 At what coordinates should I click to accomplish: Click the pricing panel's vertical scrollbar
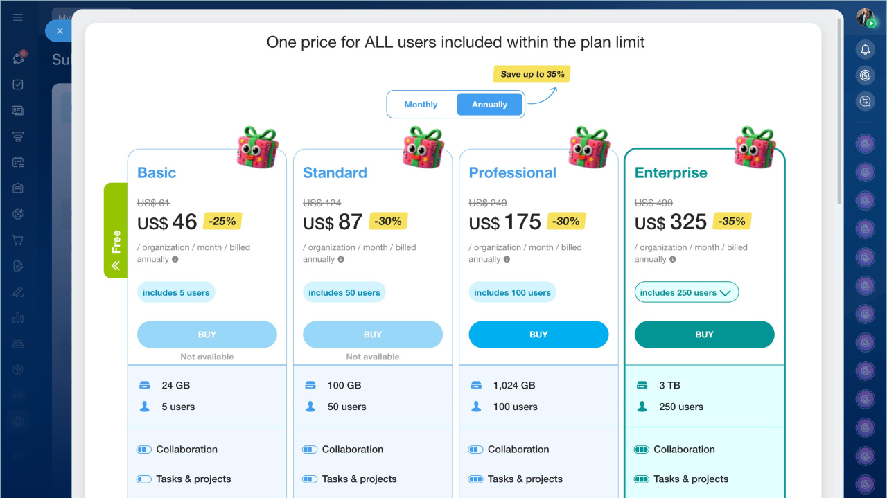[840, 111]
